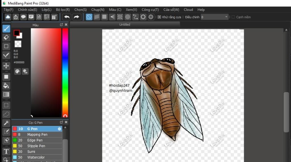Select the Move tool
291x162 pixels.
click(6, 66)
